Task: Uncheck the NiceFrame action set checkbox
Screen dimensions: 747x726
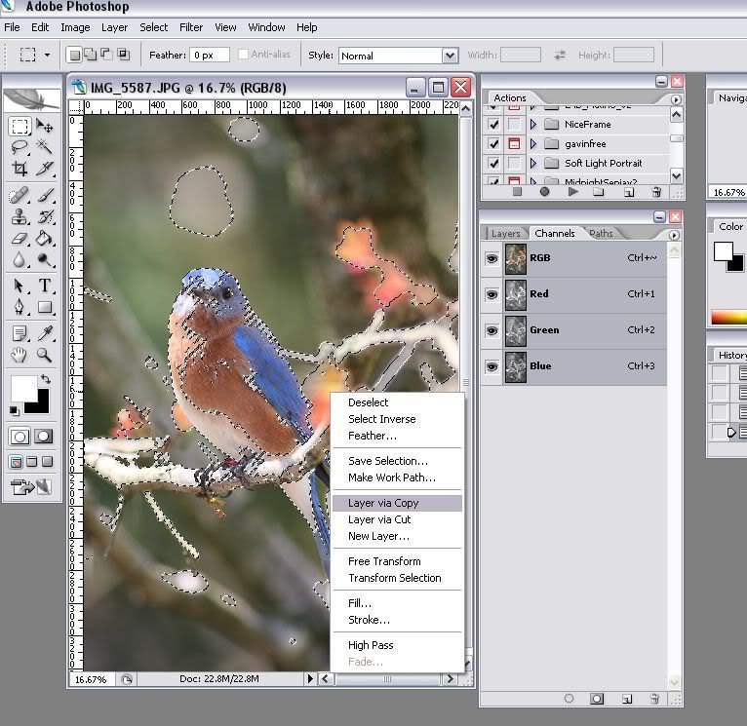Action: pos(493,125)
